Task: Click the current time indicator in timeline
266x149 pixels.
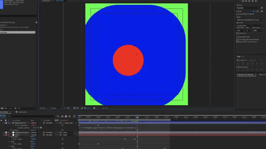Action: coord(137,117)
